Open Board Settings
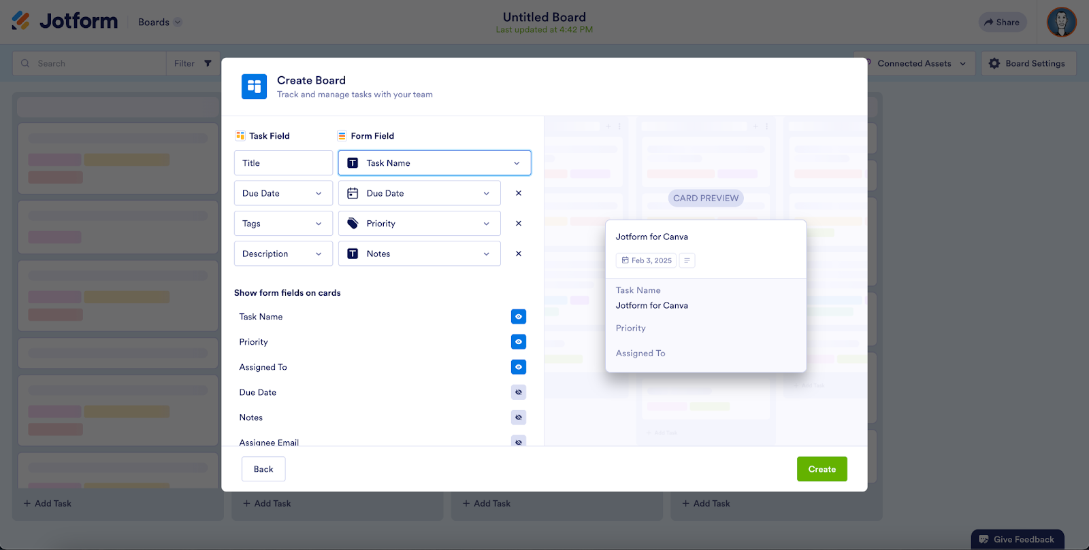This screenshot has width=1089, height=550. click(1028, 63)
